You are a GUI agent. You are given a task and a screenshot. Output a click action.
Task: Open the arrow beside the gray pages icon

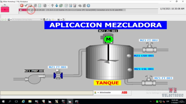(x=48, y=5)
